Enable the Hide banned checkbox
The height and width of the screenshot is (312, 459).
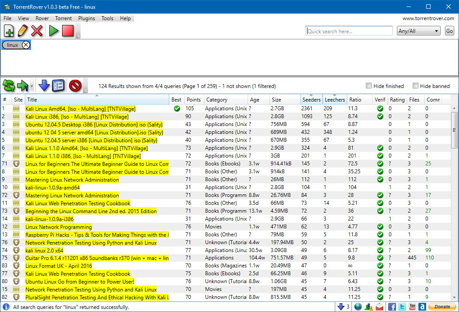416,86
